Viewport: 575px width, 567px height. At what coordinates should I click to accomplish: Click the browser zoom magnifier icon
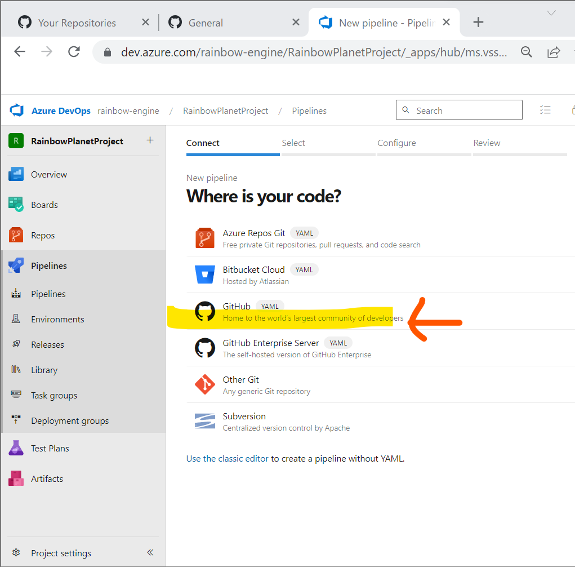(x=527, y=52)
